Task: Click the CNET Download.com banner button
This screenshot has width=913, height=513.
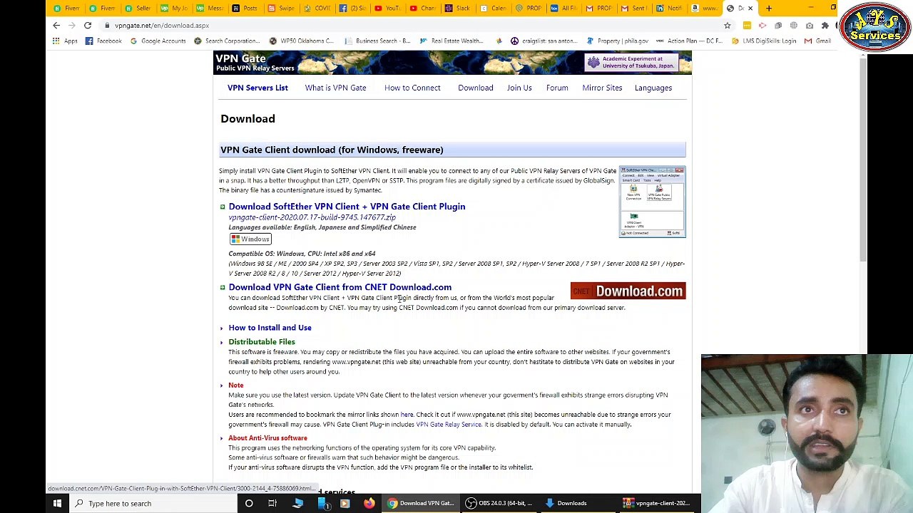Action: (628, 291)
